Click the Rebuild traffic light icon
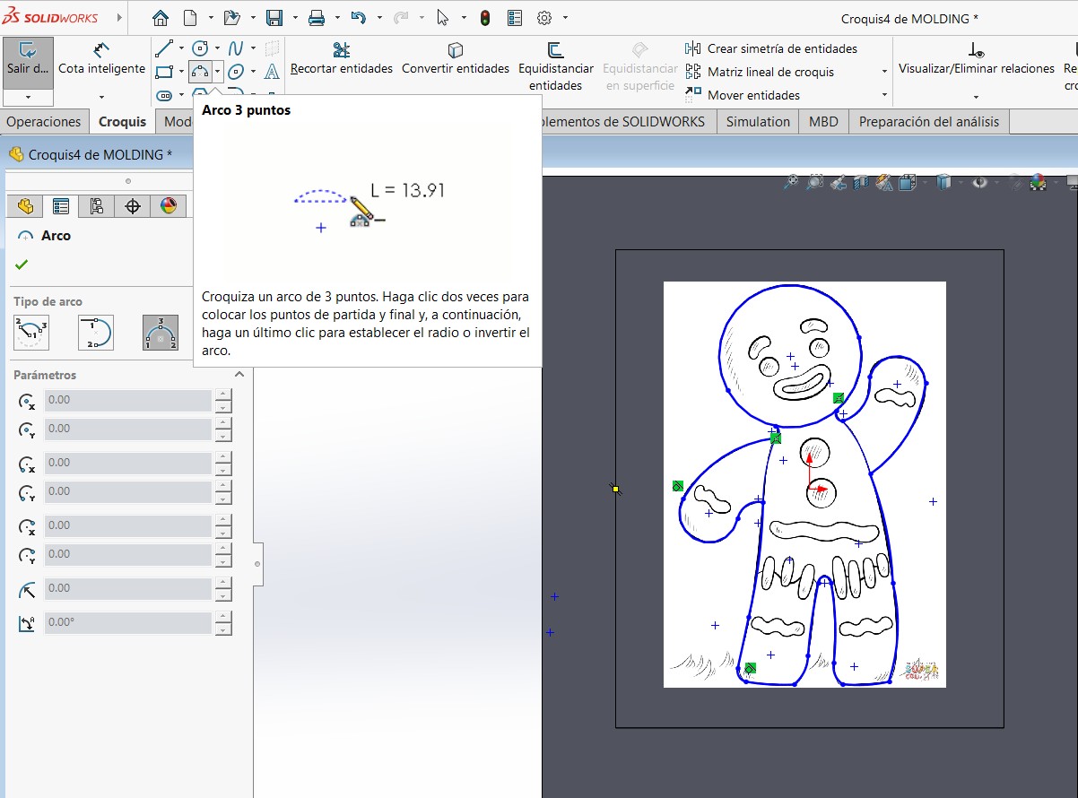The image size is (1078, 798). click(485, 18)
